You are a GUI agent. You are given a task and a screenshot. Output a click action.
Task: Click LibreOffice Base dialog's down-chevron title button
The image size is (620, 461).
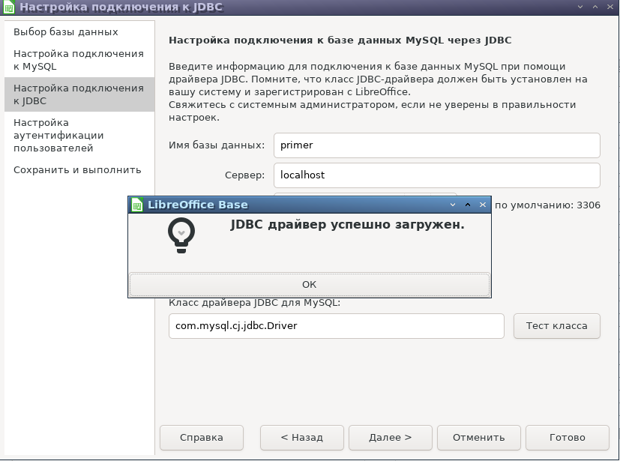pos(453,205)
